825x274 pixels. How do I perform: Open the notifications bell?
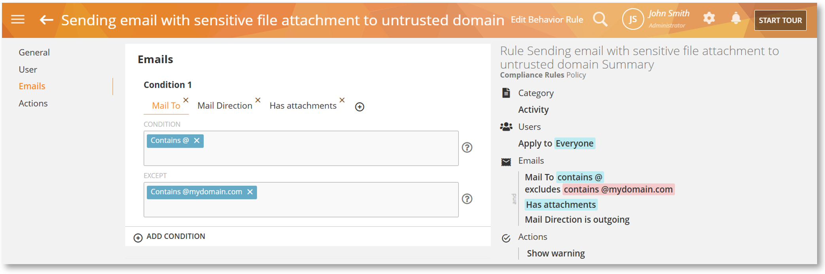[736, 18]
